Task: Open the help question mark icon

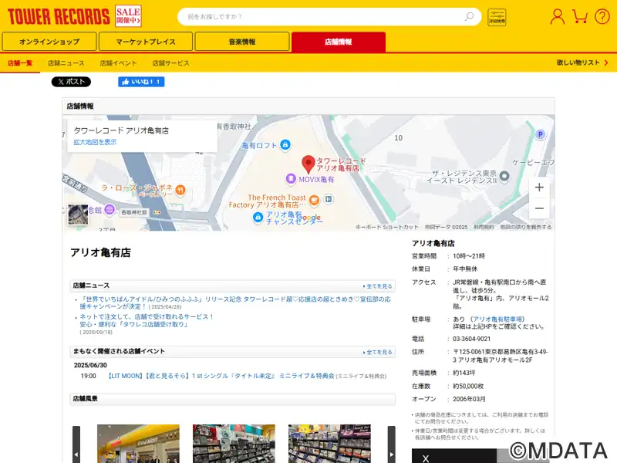Action: click(x=602, y=16)
